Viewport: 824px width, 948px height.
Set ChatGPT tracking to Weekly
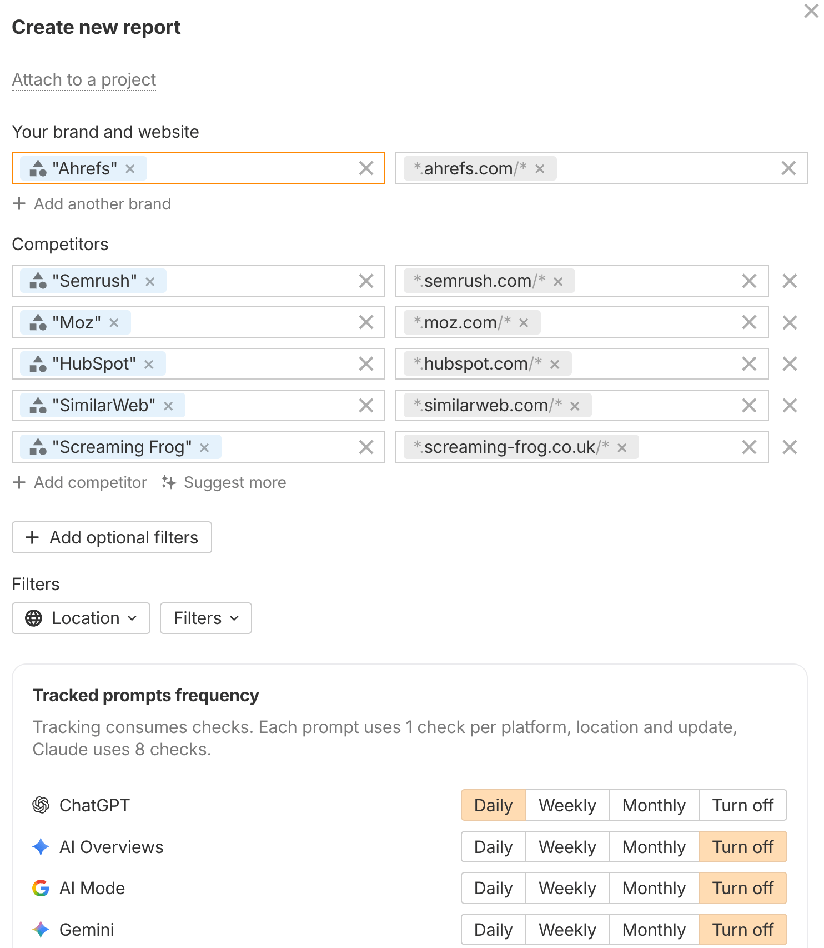(567, 805)
